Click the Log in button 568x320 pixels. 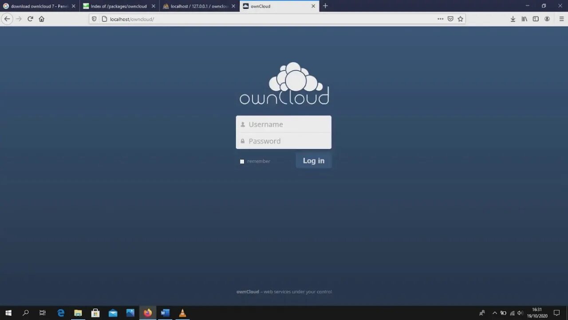pyautogui.click(x=314, y=160)
